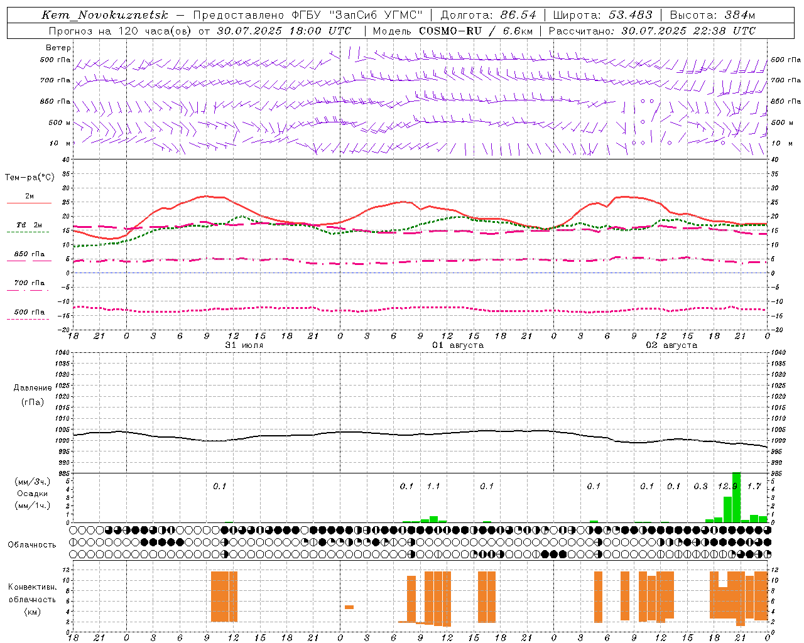Click the (мм/3ч.) unit label

[x=32, y=482]
